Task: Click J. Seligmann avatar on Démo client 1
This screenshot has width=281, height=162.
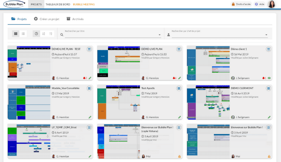Action: click(x=233, y=78)
